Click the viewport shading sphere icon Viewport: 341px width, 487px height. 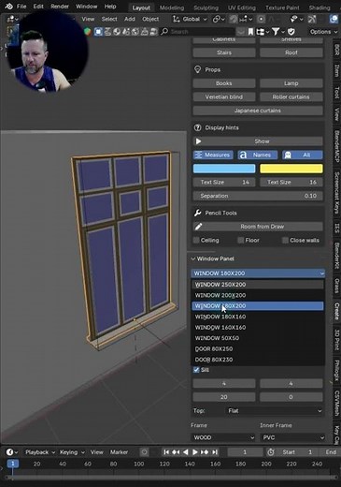(334, 20)
